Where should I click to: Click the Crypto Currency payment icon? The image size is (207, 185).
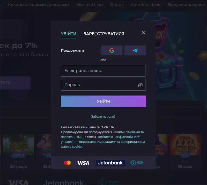pyautogui.click(x=137, y=163)
